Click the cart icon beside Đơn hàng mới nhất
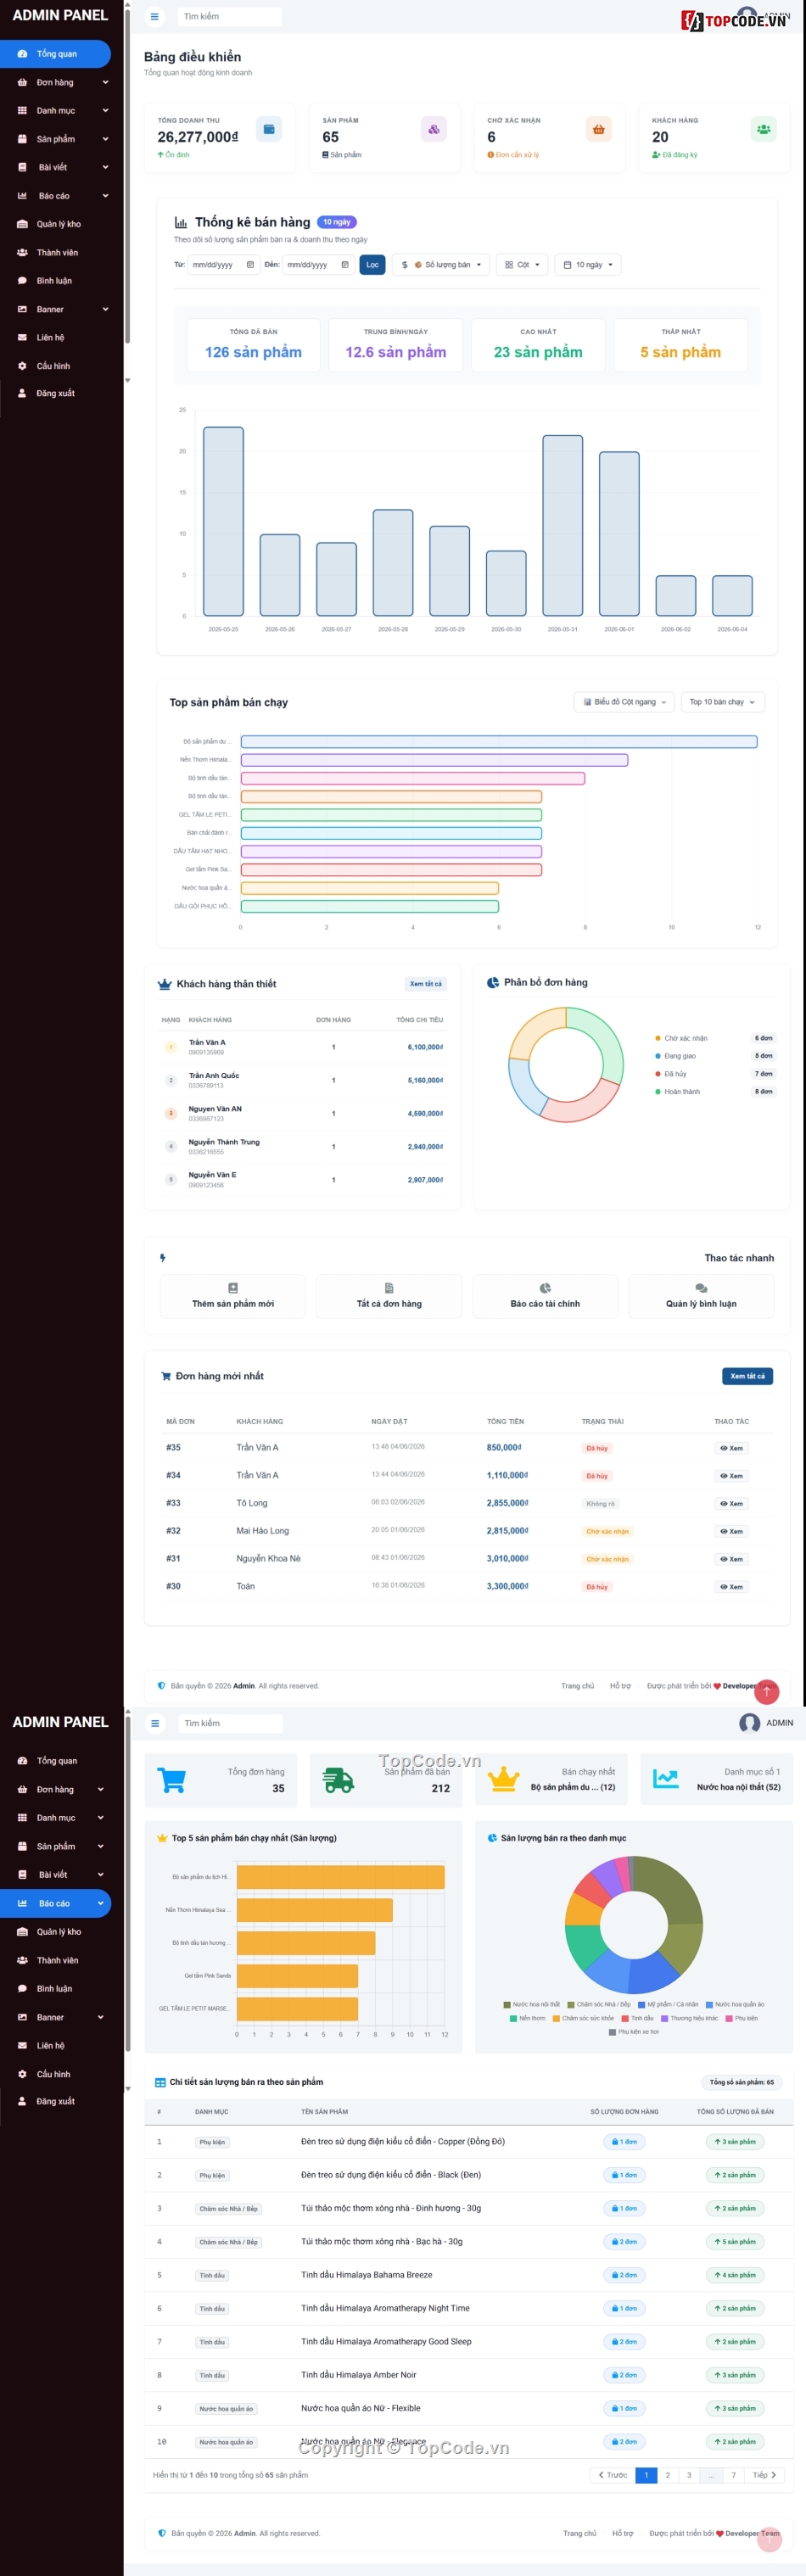The height and width of the screenshot is (2576, 806). tap(166, 1376)
